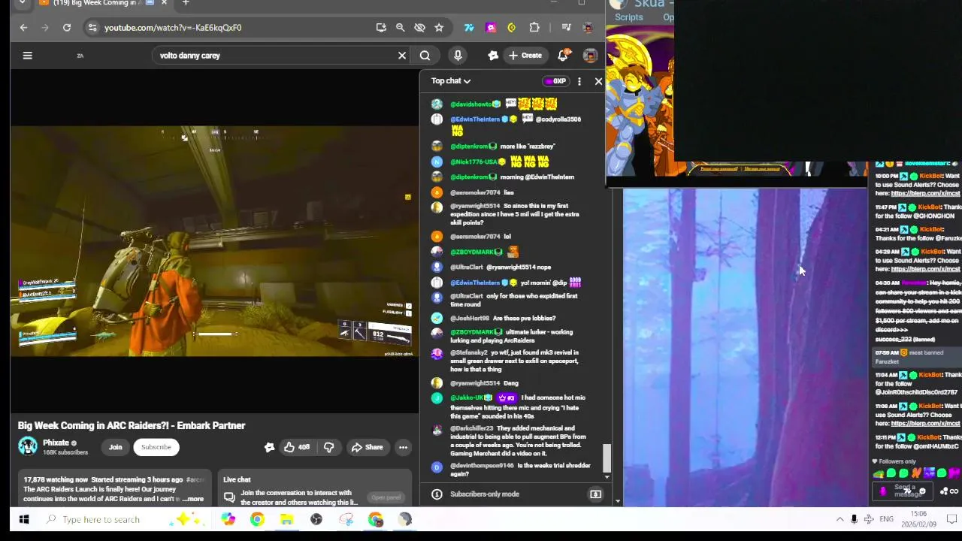This screenshot has height=541, width=962.
Task: Open the YouTube account avatar menu
Action: click(591, 56)
